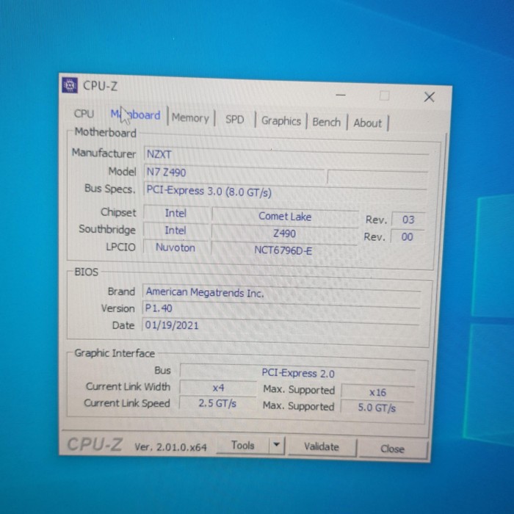Click the Validate button
This screenshot has height=514, width=514.
(322, 446)
